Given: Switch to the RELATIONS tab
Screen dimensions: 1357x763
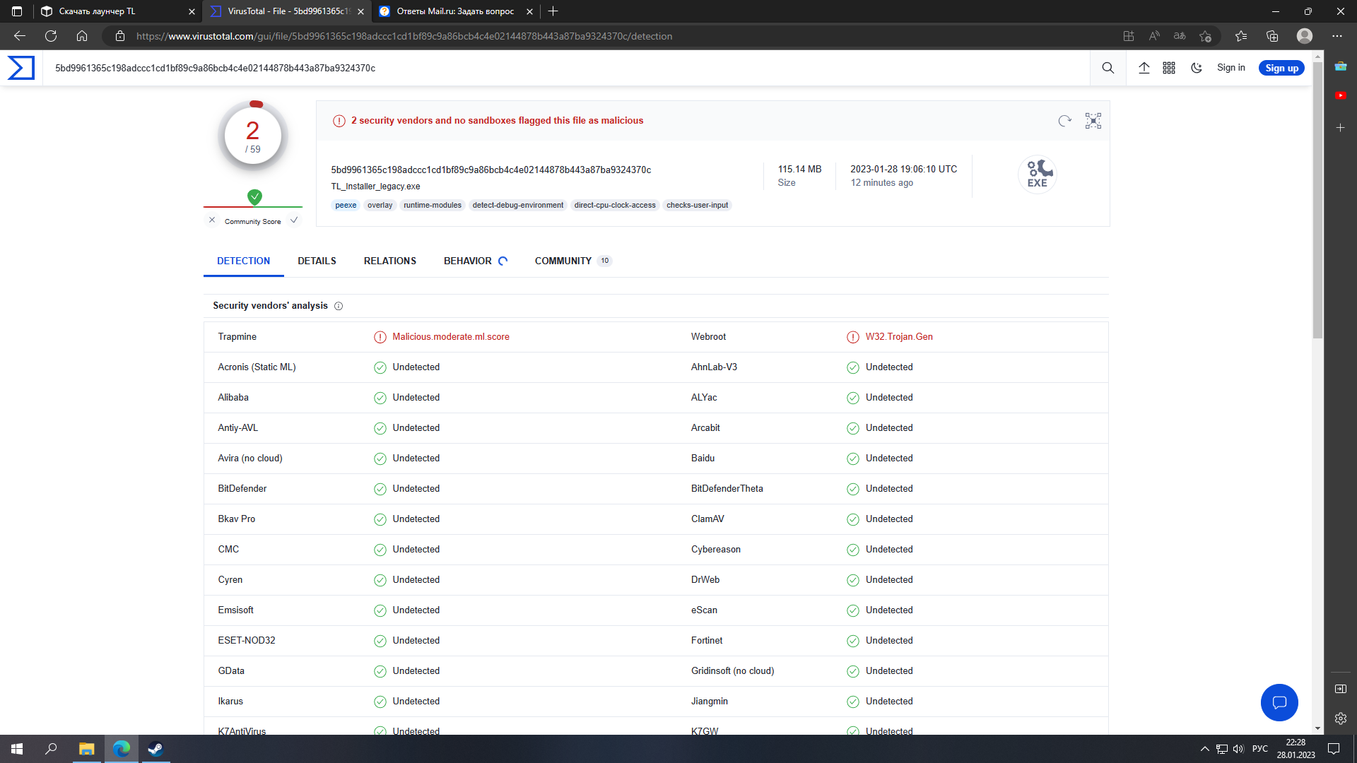Looking at the screenshot, I should point(390,261).
